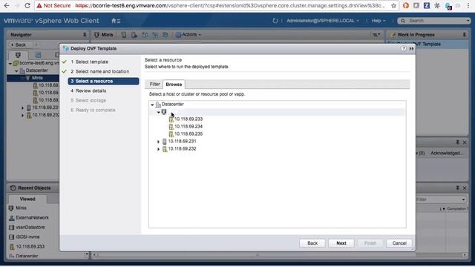475x267 pixels.
Task: Pin the Navigator panel
Action: [85, 35]
